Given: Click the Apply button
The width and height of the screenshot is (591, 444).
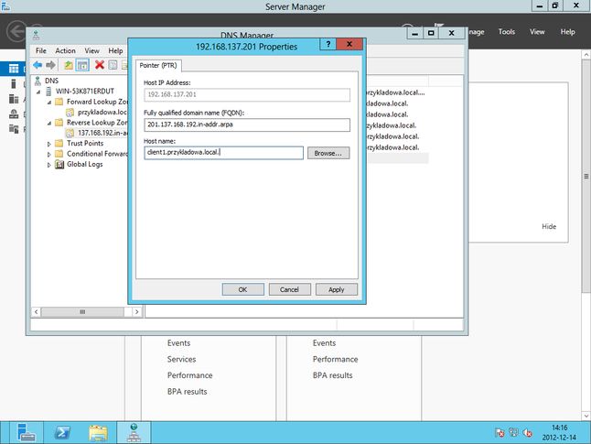Looking at the screenshot, I should [336, 289].
